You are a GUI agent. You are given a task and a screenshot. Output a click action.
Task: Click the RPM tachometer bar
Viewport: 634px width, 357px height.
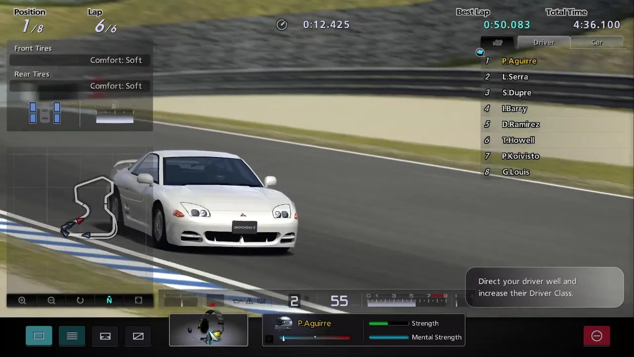tap(408, 300)
